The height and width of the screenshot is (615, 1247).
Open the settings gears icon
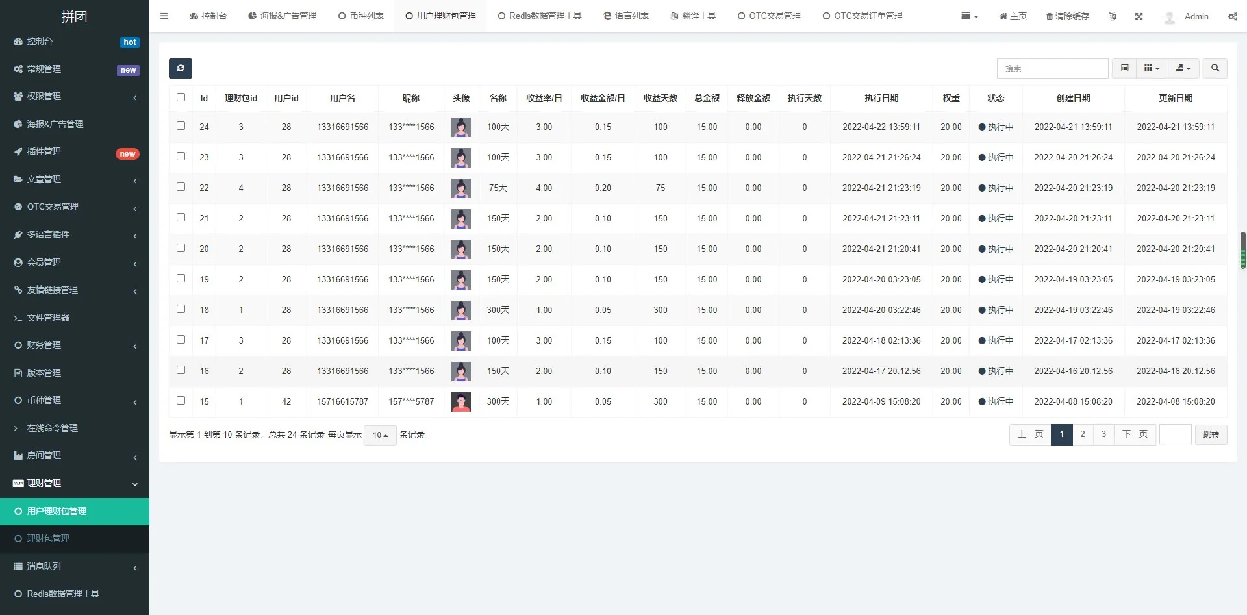point(1232,16)
